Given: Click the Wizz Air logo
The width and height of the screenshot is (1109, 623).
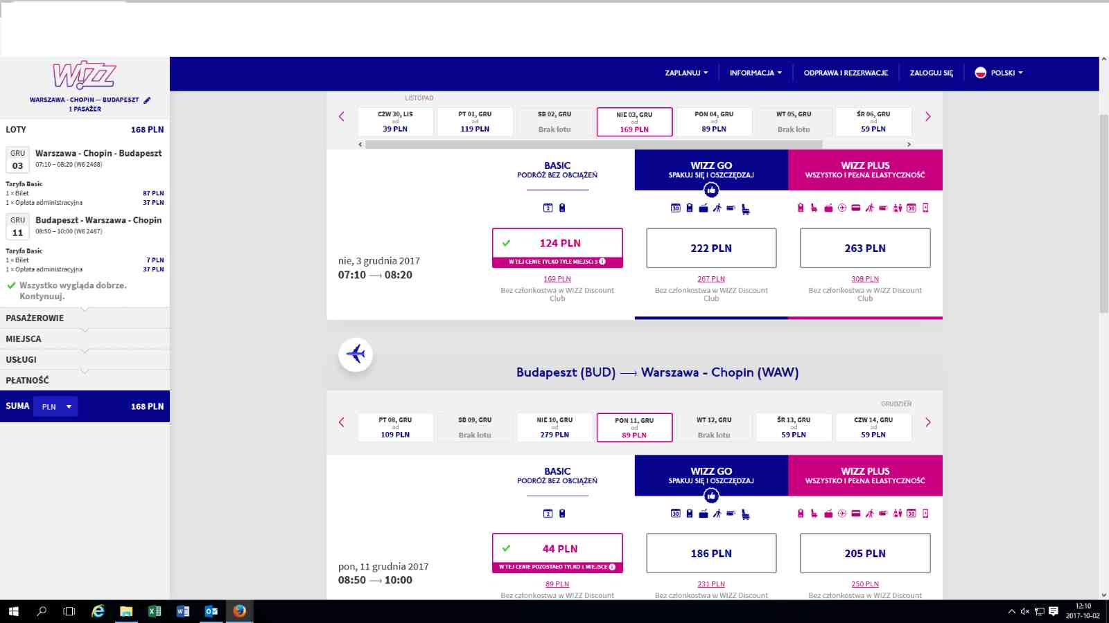Looking at the screenshot, I should point(85,75).
